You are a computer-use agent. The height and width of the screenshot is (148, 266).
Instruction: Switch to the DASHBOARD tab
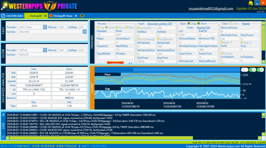pyautogui.click(x=12, y=16)
